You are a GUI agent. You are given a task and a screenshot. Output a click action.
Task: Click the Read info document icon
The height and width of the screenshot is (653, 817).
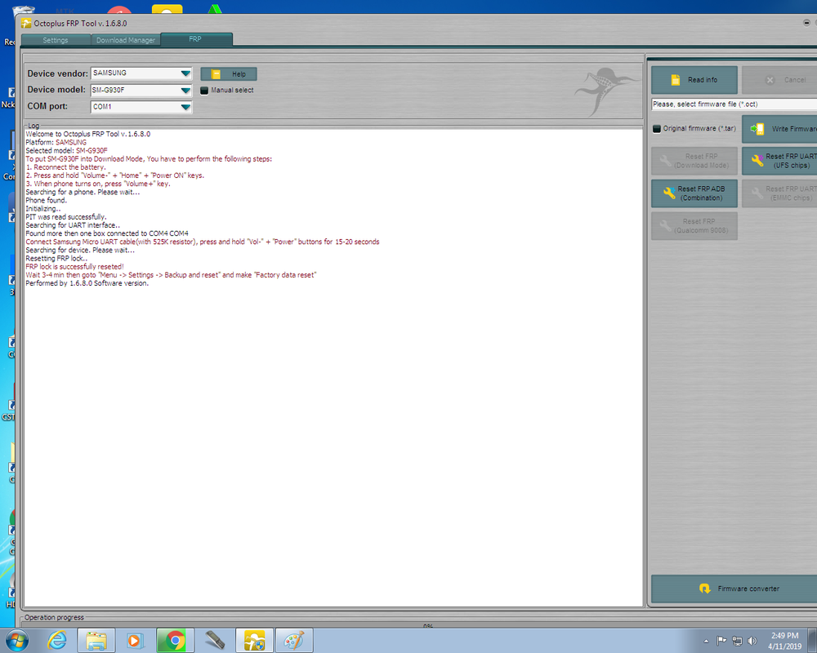coord(676,80)
